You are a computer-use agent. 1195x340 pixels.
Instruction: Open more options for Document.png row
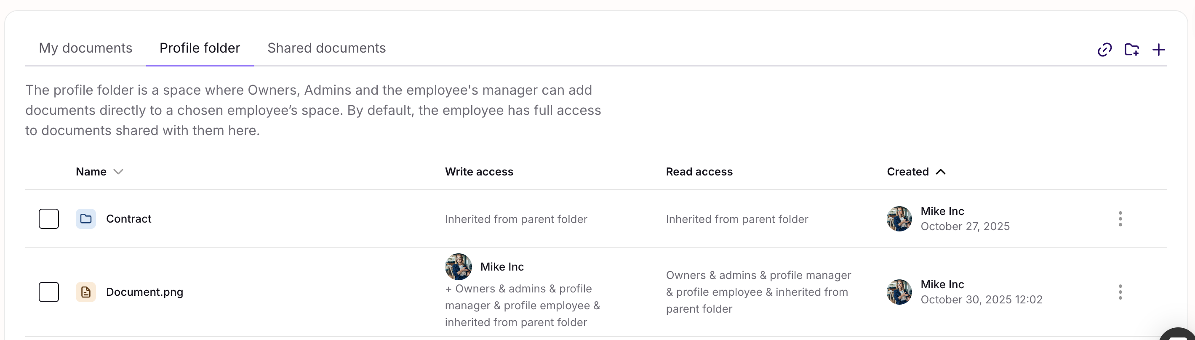click(1120, 292)
